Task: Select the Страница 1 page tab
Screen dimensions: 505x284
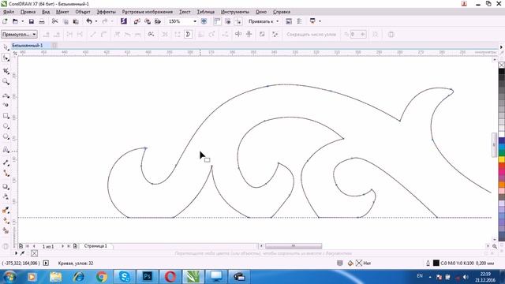Action: pyautogui.click(x=95, y=246)
